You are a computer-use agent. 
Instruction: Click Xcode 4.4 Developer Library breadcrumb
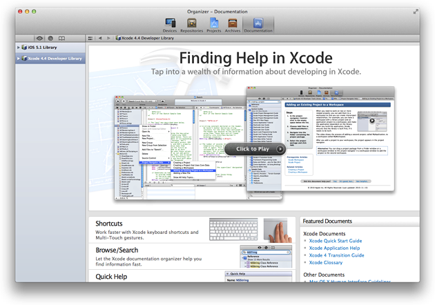coord(145,38)
